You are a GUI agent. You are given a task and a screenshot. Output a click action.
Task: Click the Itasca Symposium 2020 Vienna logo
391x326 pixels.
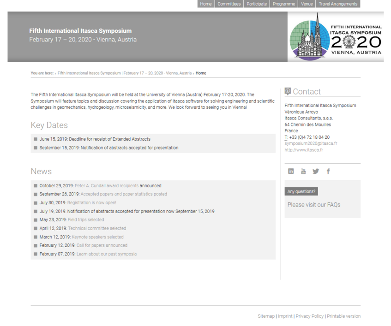(x=336, y=36)
